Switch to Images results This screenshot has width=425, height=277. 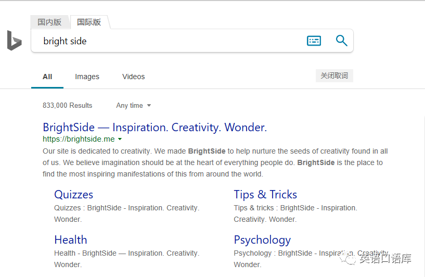coord(87,77)
